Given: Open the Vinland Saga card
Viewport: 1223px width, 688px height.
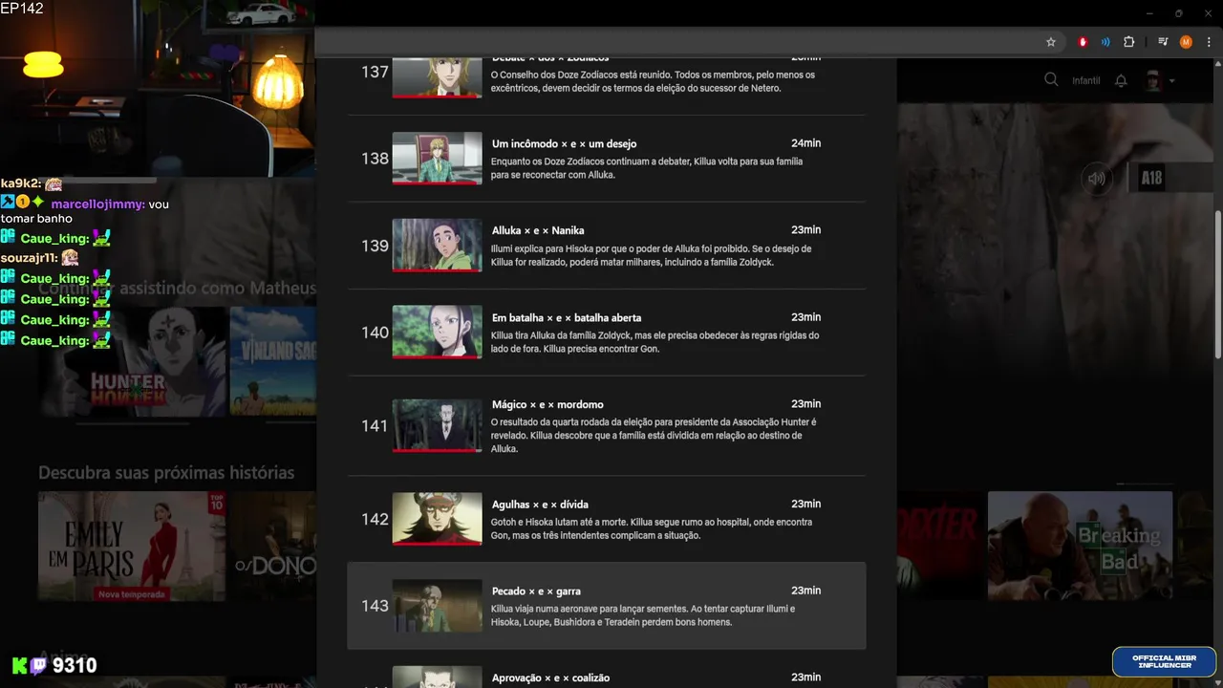Looking at the screenshot, I should [x=273, y=361].
